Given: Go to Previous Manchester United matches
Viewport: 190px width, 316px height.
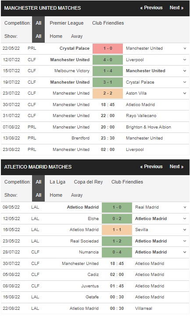Looking at the screenshot, I should coord(151,7).
